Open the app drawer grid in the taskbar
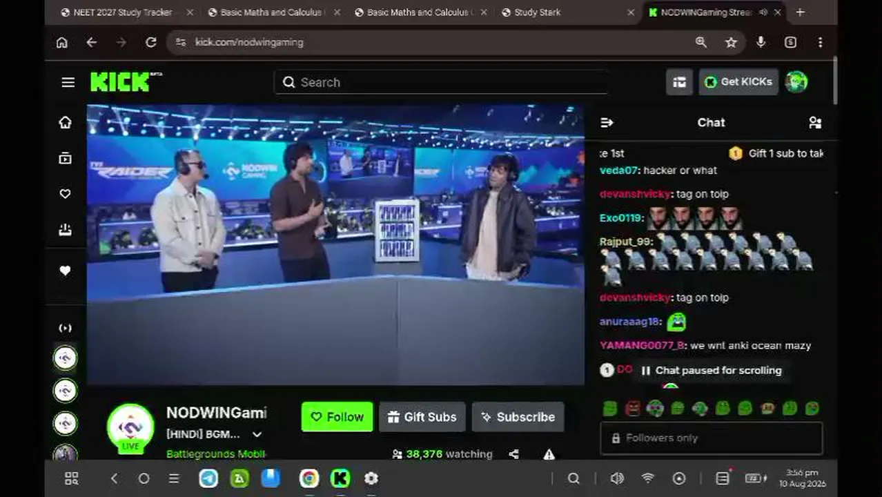Image resolution: width=882 pixels, height=497 pixels. pyautogui.click(x=71, y=478)
